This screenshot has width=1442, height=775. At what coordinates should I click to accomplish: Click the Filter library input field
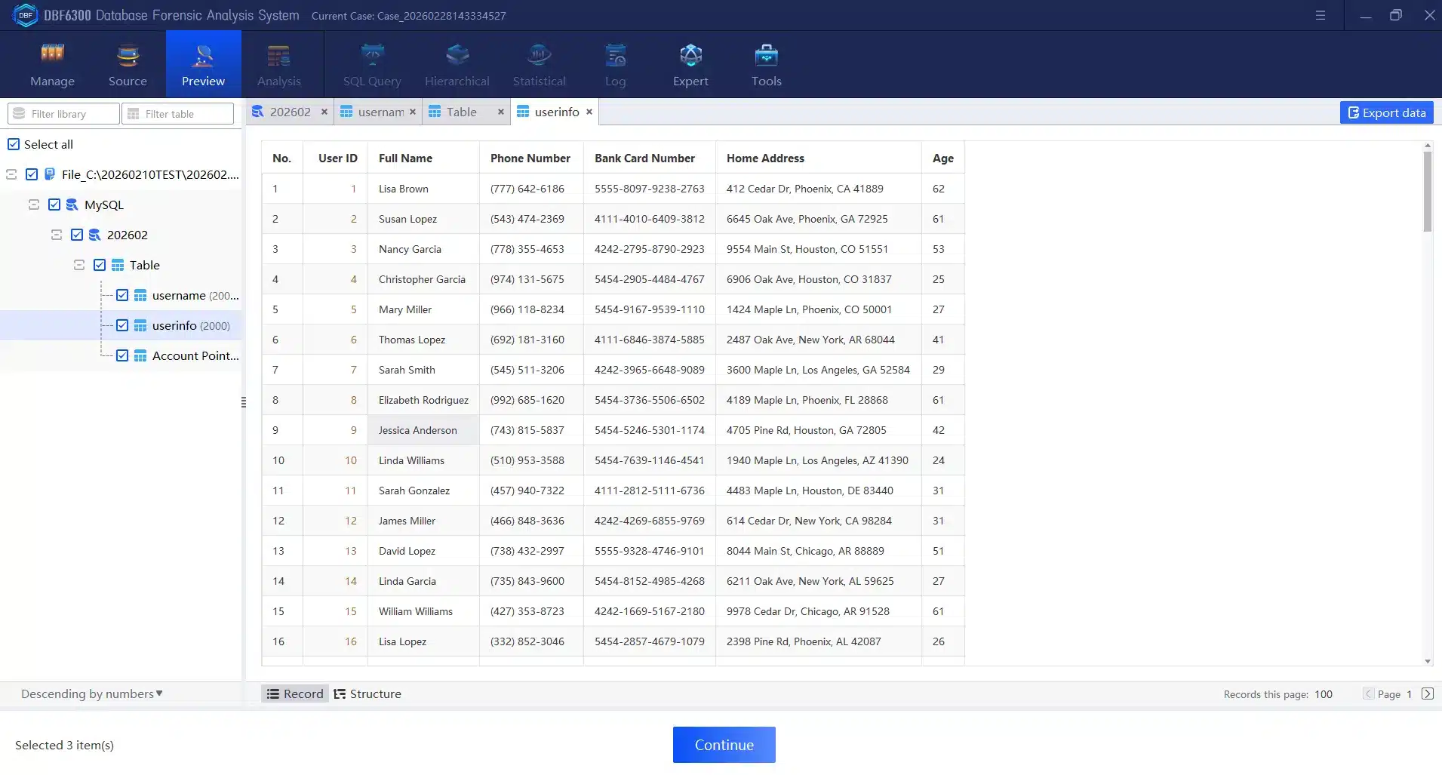click(64, 114)
